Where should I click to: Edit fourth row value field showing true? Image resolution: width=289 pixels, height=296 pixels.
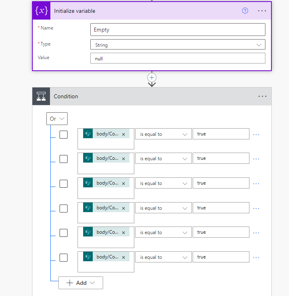[x=221, y=208]
